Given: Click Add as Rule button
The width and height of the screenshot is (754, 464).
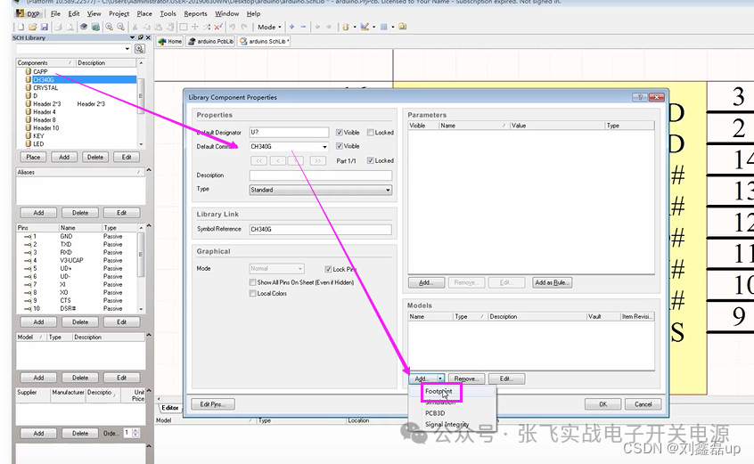Looking at the screenshot, I should click(x=552, y=282).
